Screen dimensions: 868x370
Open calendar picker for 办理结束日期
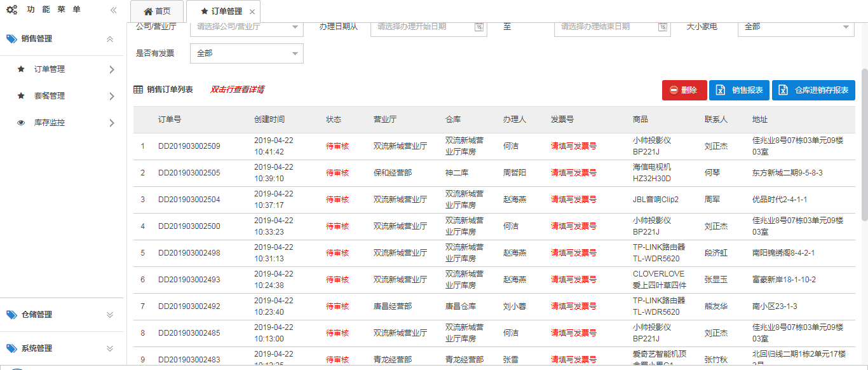point(662,27)
